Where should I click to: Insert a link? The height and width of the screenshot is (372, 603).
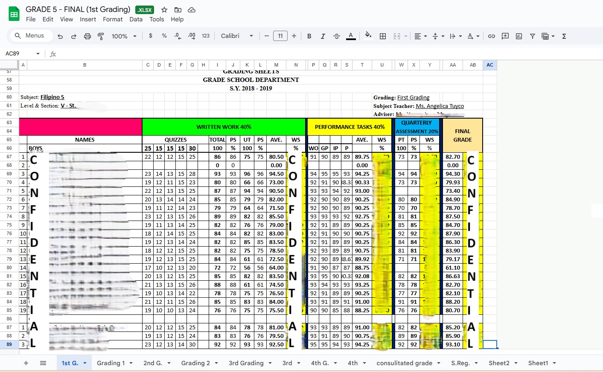tap(492, 36)
